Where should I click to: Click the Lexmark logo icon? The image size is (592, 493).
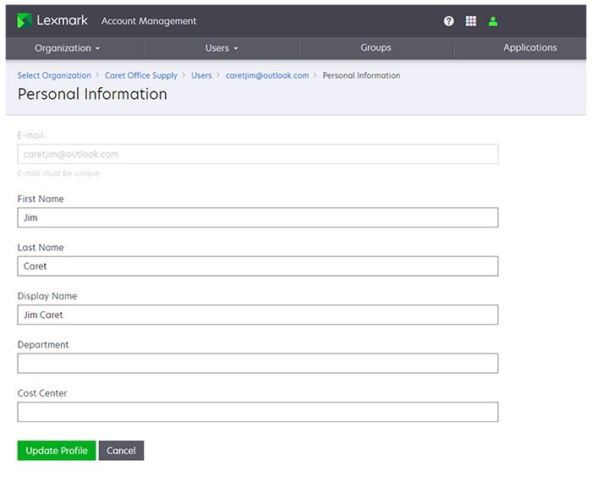point(25,20)
